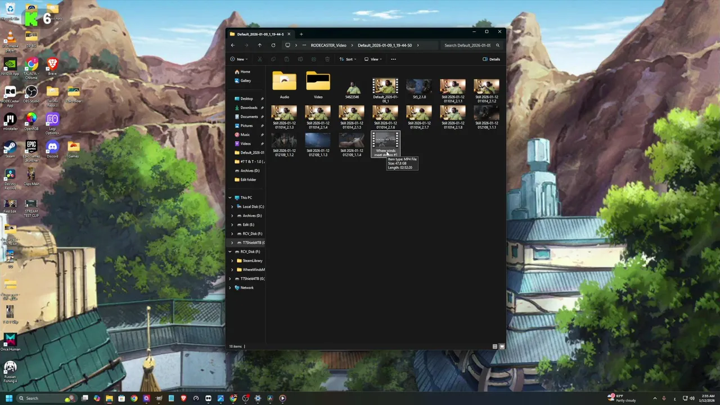This screenshot has width=720, height=405.
Task: Open DaVinci Resolve desktop shortcut
Action: coord(10,179)
